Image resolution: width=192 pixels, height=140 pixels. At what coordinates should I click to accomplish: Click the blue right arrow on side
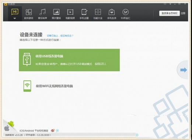point(184,70)
